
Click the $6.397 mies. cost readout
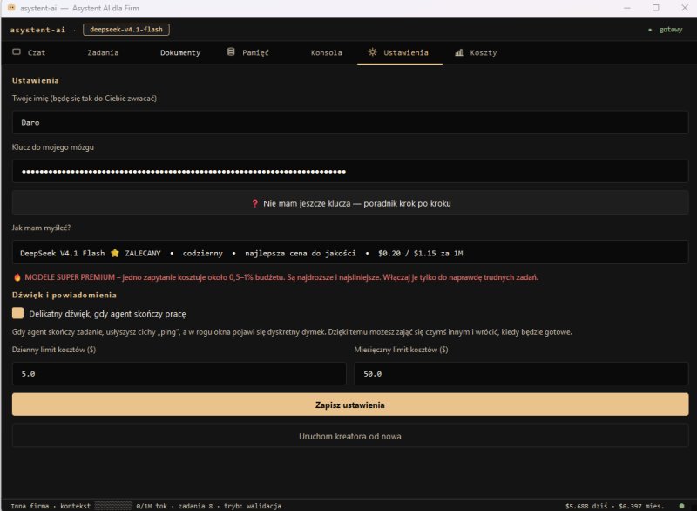click(641, 506)
